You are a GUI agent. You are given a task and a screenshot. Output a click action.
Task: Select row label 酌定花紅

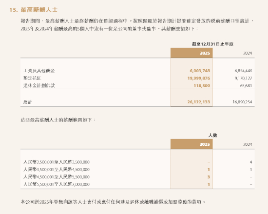32,78
